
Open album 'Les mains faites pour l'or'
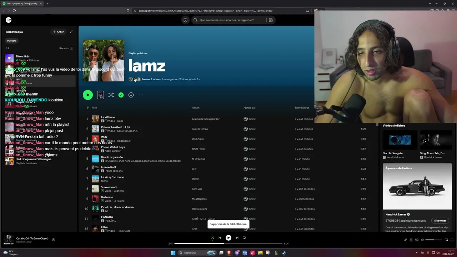(206, 119)
